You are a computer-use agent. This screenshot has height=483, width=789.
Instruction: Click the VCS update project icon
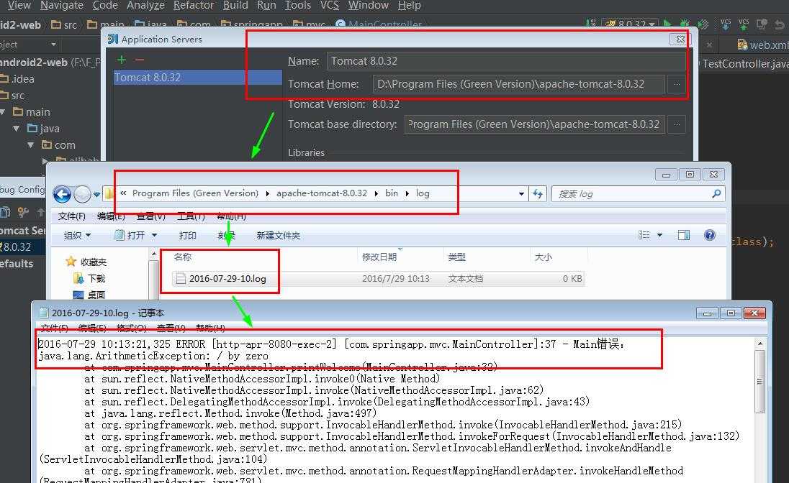725,24
